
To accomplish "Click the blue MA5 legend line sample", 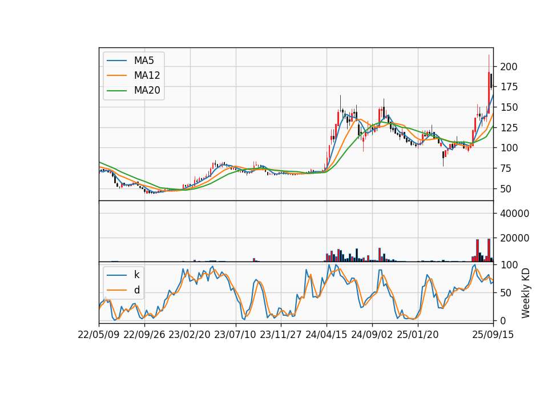I will click(116, 61).
